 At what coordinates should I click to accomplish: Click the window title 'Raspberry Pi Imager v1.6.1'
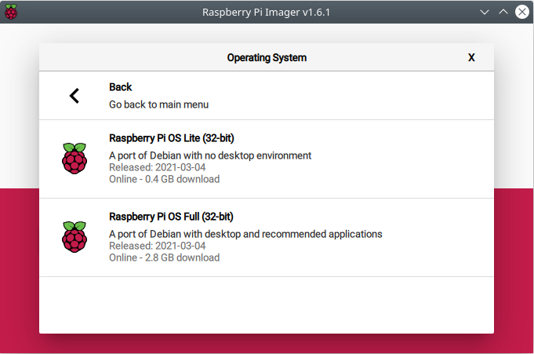[266, 13]
